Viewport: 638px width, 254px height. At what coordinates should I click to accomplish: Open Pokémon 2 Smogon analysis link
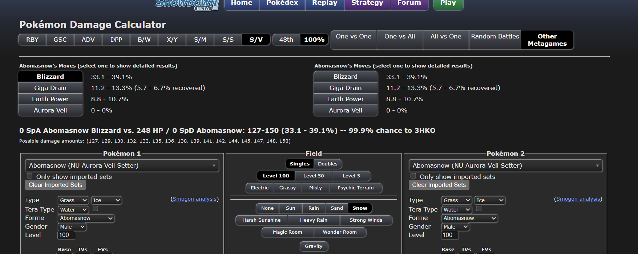click(578, 199)
